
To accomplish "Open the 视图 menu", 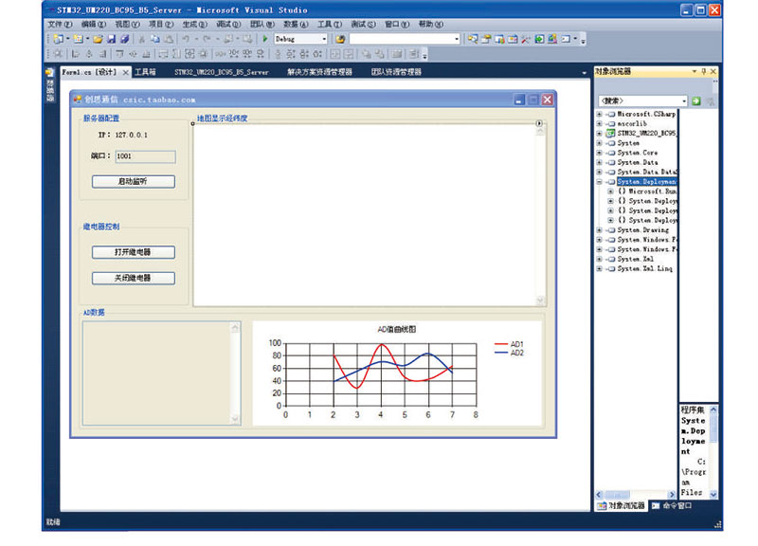I will [x=127, y=25].
